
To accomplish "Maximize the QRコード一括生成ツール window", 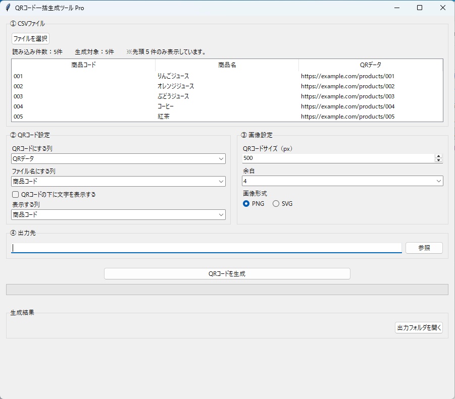I will pyautogui.click(x=420, y=8).
